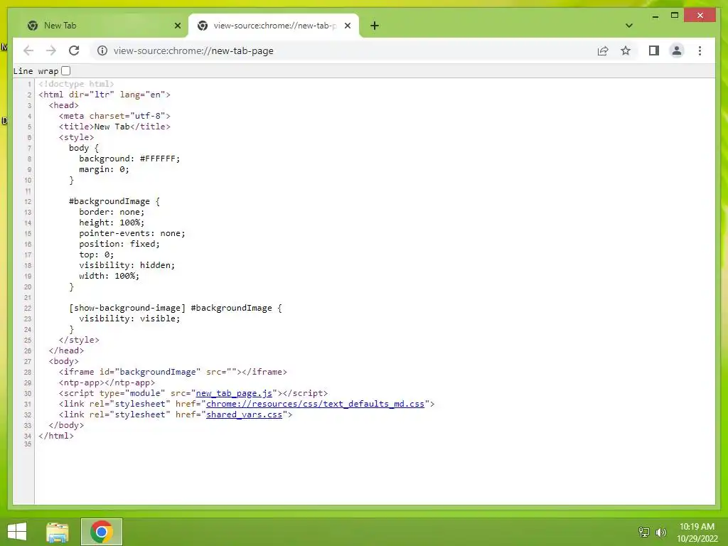
Task: Open the side panel
Action: coord(654,50)
